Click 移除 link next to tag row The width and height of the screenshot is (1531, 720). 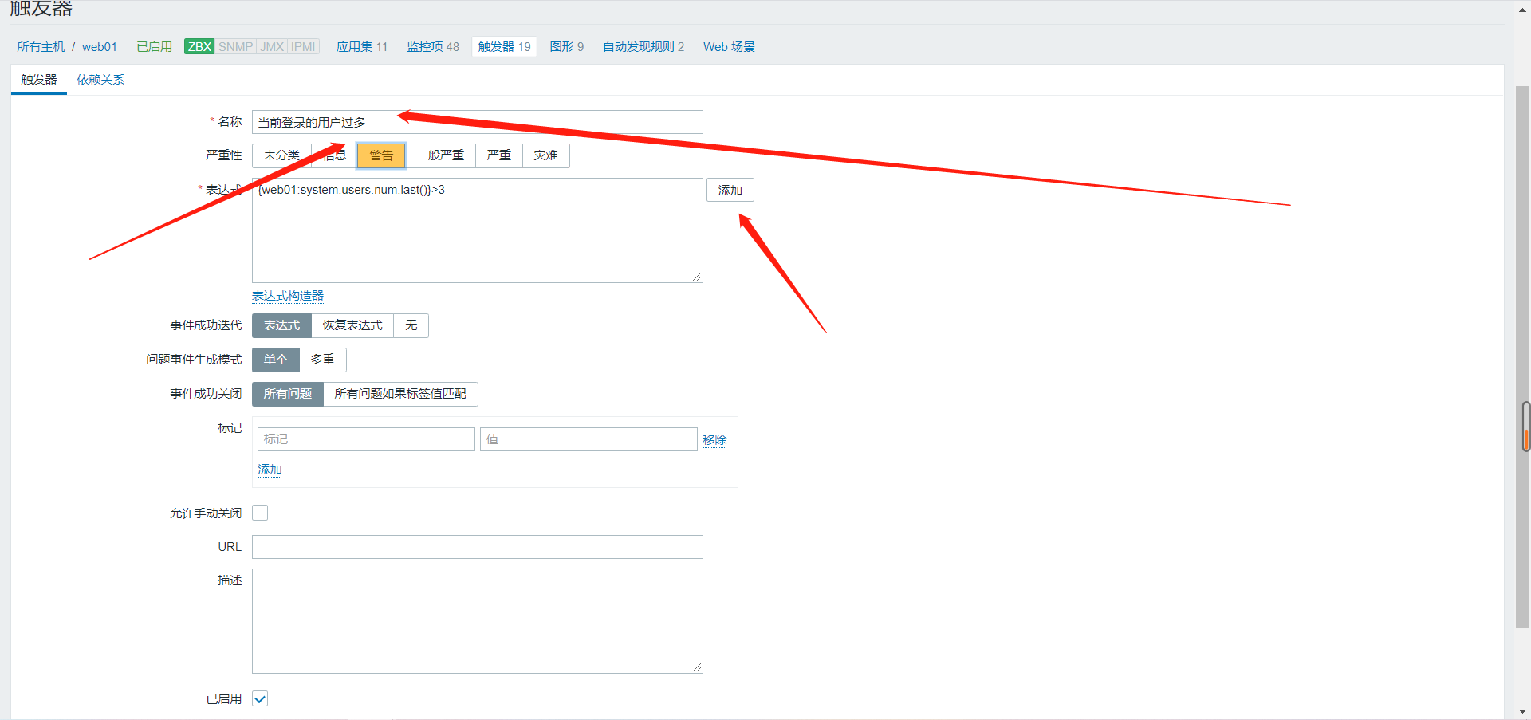tap(714, 439)
